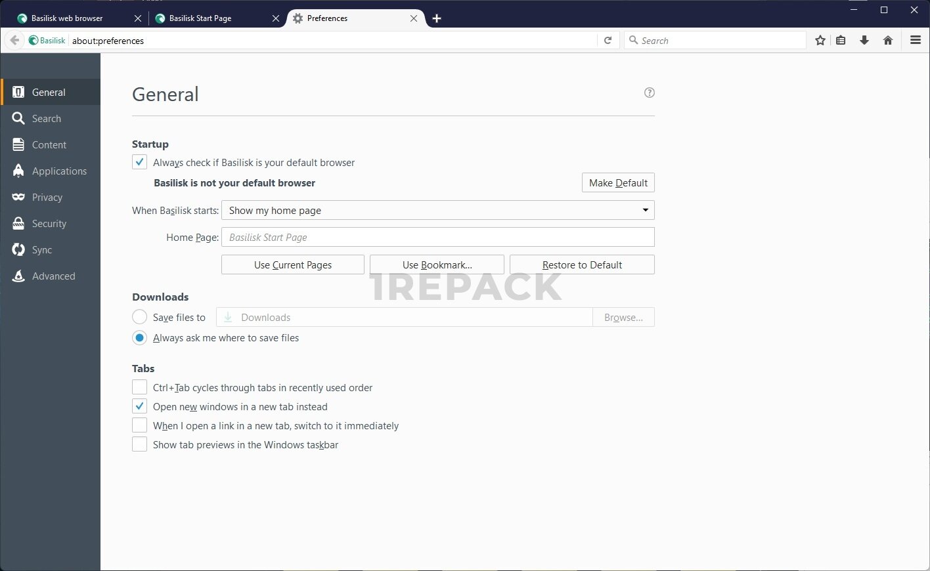Open the Security preferences label
Screen dimensions: 930x571
click(x=49, y=224)
